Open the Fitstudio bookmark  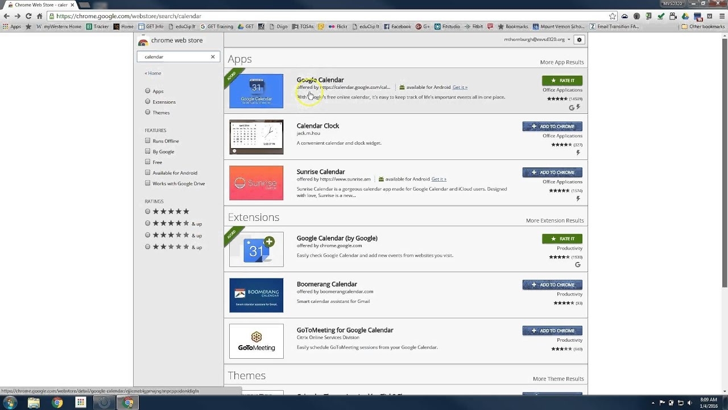click(447, 26)
